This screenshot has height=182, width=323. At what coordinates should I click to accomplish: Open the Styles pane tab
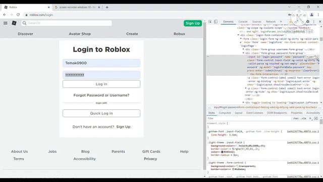(211, 113)
